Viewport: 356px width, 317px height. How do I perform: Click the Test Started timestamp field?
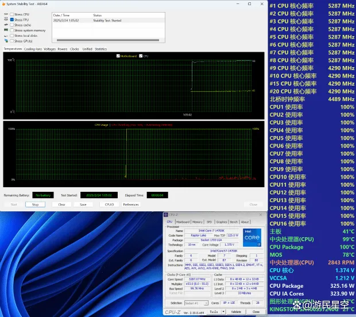click(x=99, y=195)
